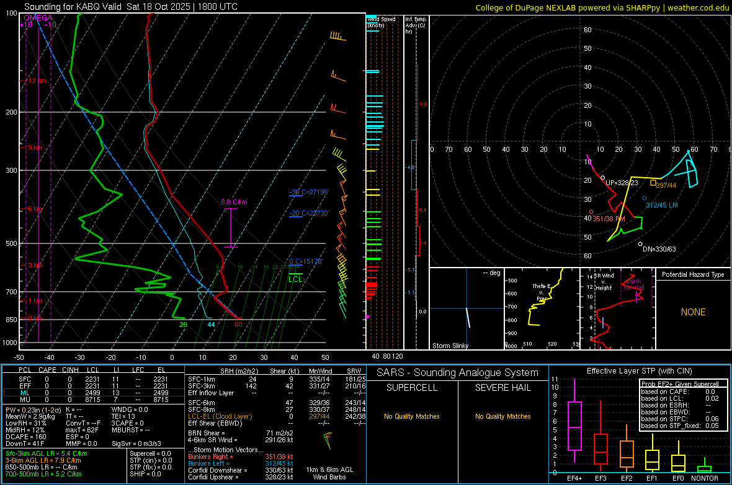
Task: Click the 'LCL-EL (Cloud Layer)' row label
Action: [x=220, y=416]
